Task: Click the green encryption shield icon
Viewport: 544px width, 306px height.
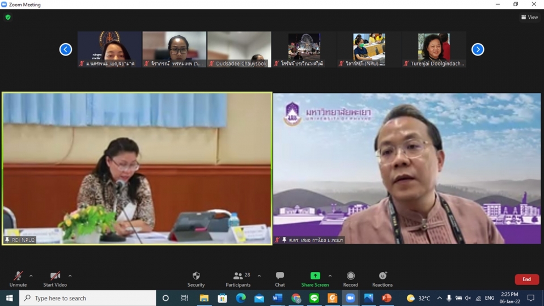Action: 8,17
